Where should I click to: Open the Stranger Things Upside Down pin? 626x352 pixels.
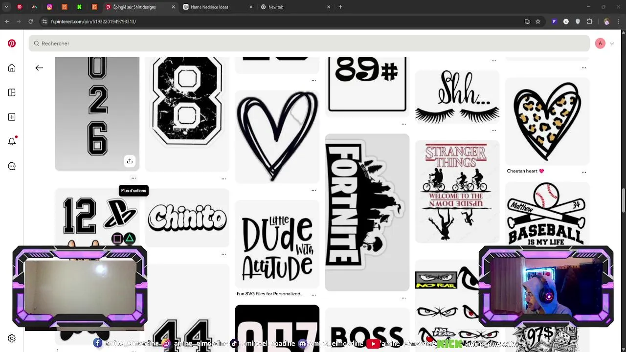[x=457, y=191]
